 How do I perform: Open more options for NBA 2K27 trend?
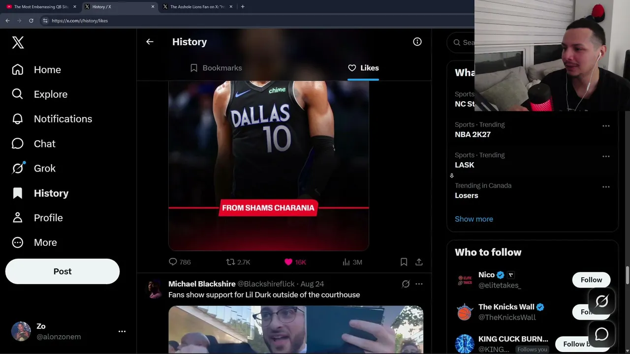pos(606,126)
